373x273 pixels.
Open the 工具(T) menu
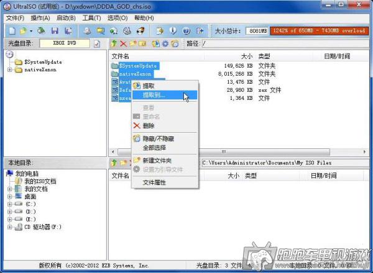click(91, 18)
